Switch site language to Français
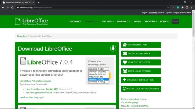Viewport: 195px width, 109px height. [x=176, y=13]
